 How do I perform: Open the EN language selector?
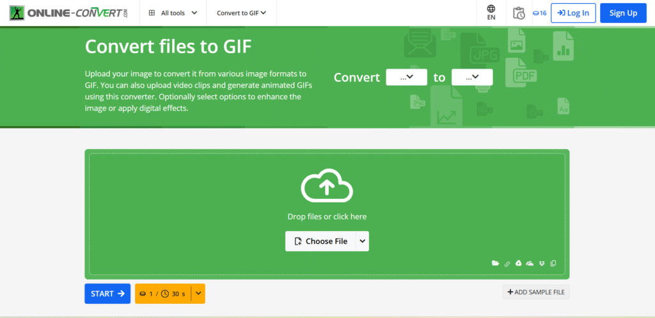pyautogui.click(x=491, y=13)
